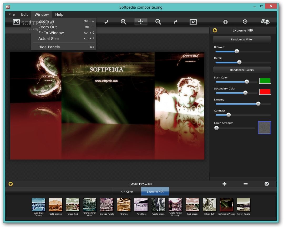Click the zoom in magnifier icon

click(124, 22)
